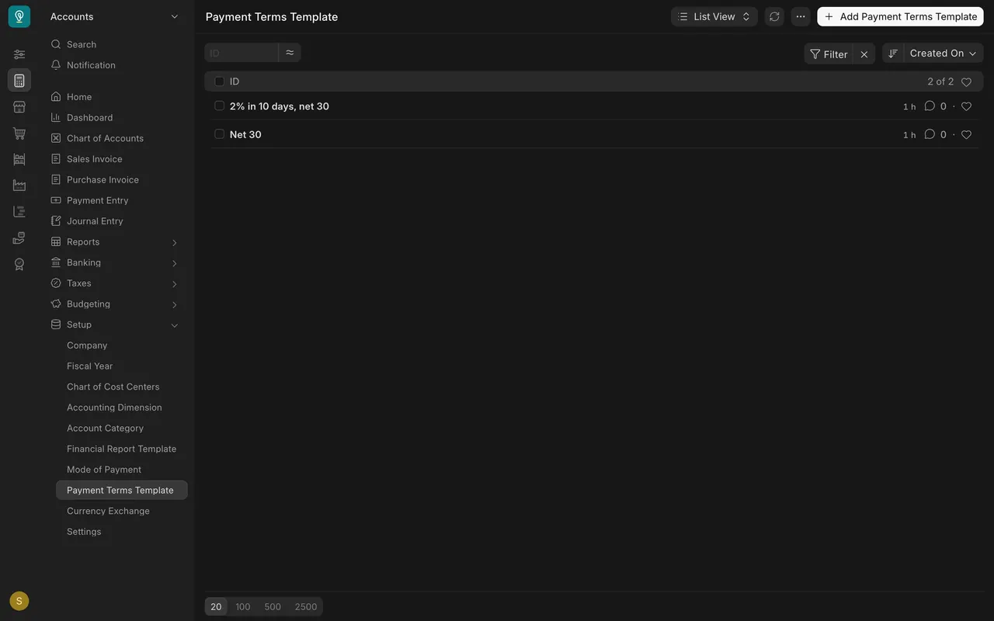Click the settings sliders icon in left rail
Viewport: 994px width, 621px height.
click(x=19, y=54)
